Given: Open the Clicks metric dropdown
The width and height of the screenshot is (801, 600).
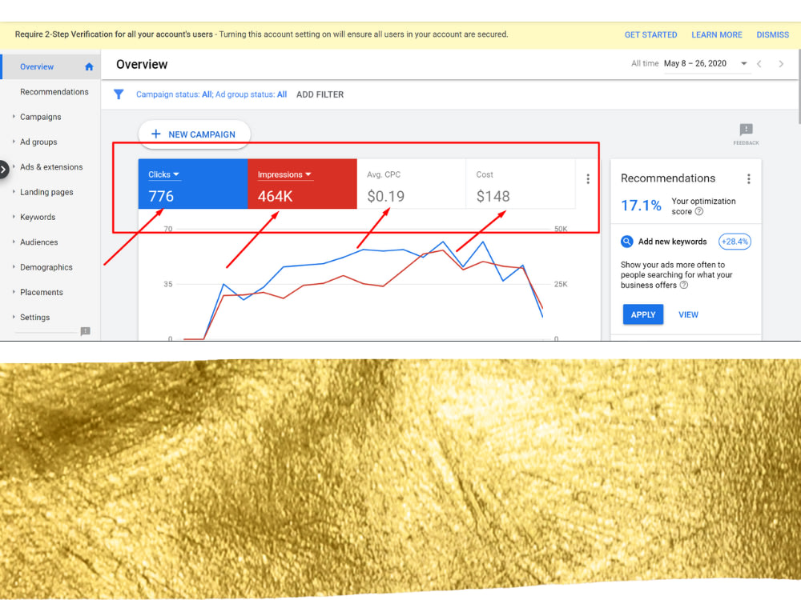Looking at the screenshot, I should (x=164, y=174).
